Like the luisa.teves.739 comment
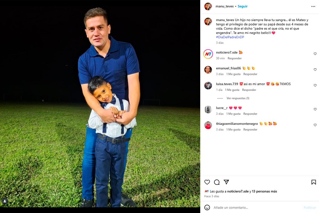The width and height of the screenshot is (319, 213). [315, 85]
